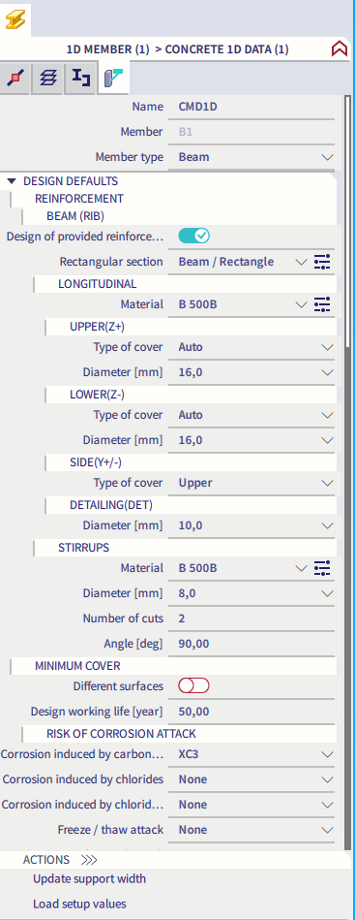Screen dimensions: 355x920
Task: Edit the Angle [deg] value 90,00
Action: (x=251, y=645)
